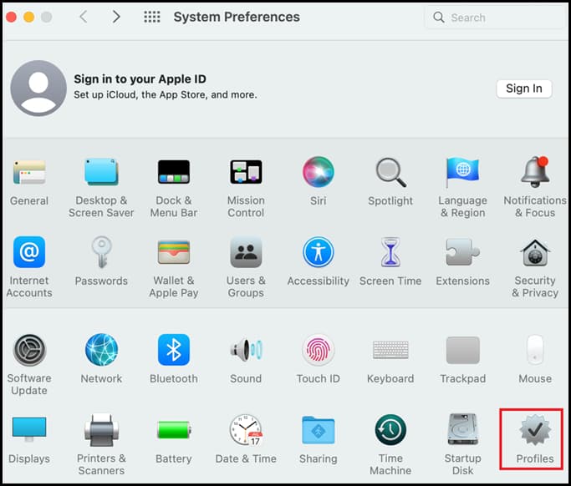Screen dimensions: 571x486
Task: Click the Apple ID avatar picture
Action: click(x=38, y=89)
